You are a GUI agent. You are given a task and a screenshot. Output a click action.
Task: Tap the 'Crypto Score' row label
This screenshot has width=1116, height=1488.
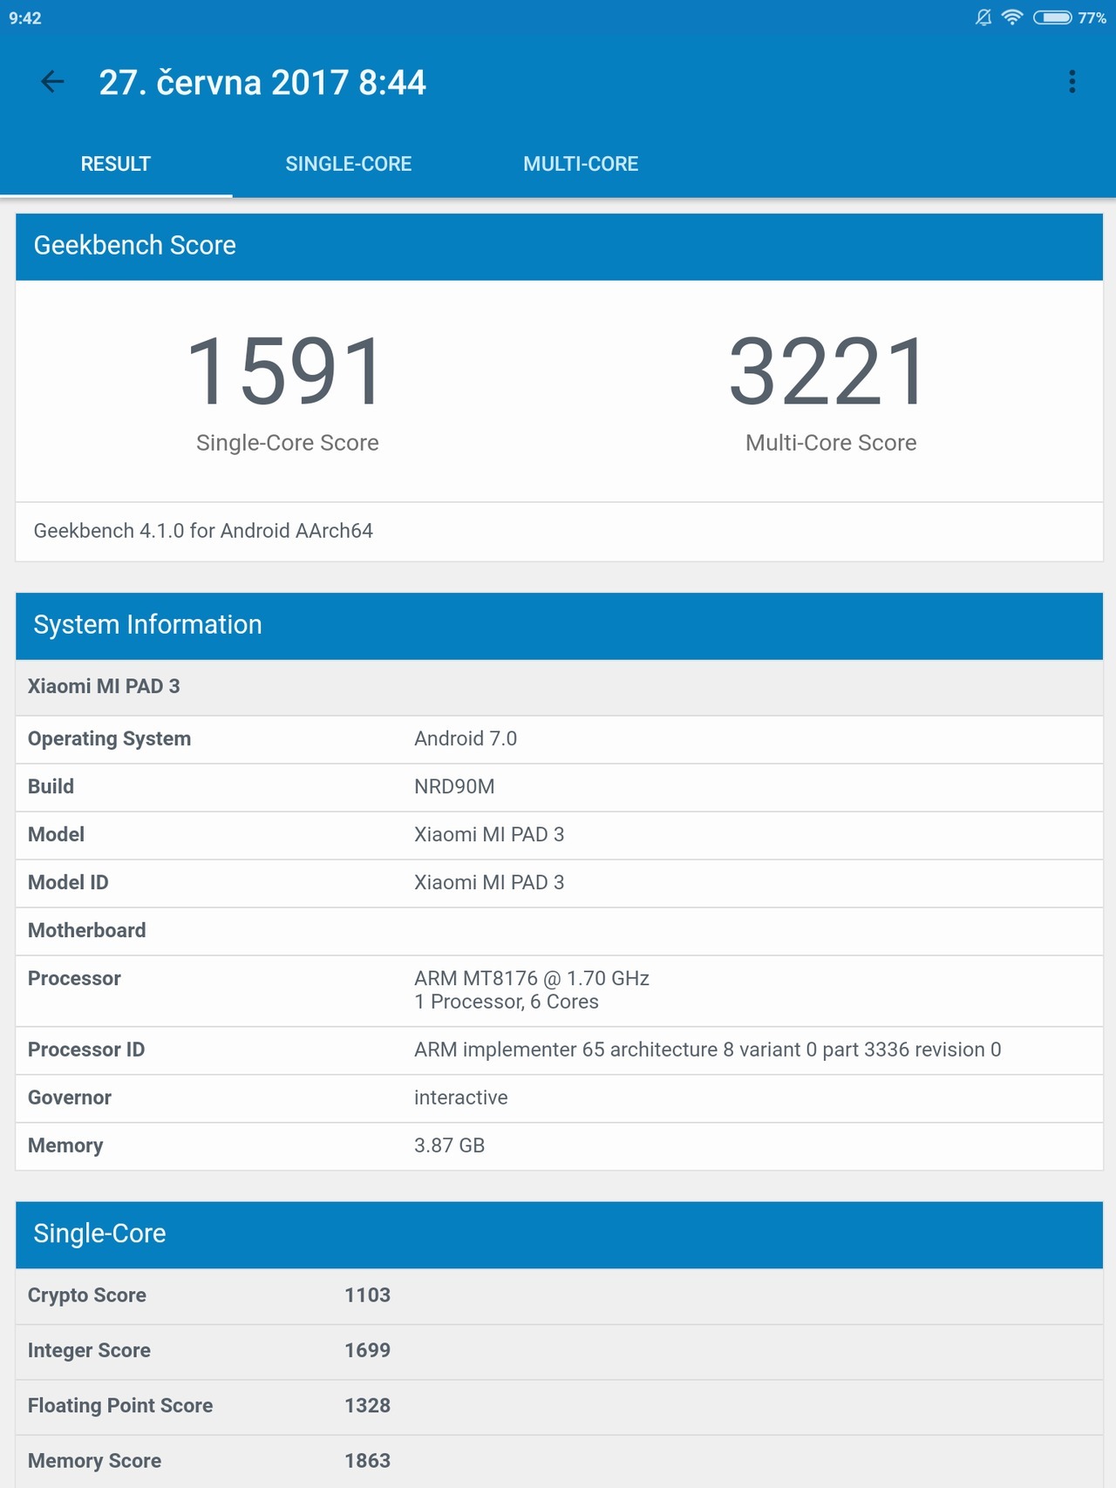point(87,1295)
